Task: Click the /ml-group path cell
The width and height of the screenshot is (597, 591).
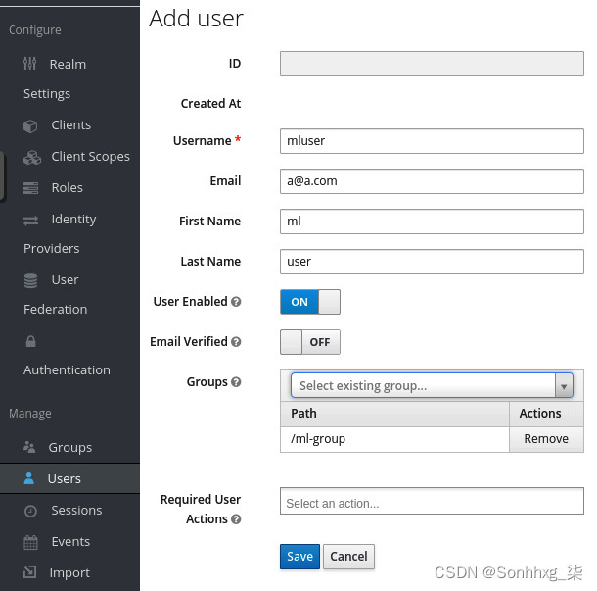Action: pyautogui.click(x=394, y=439)
